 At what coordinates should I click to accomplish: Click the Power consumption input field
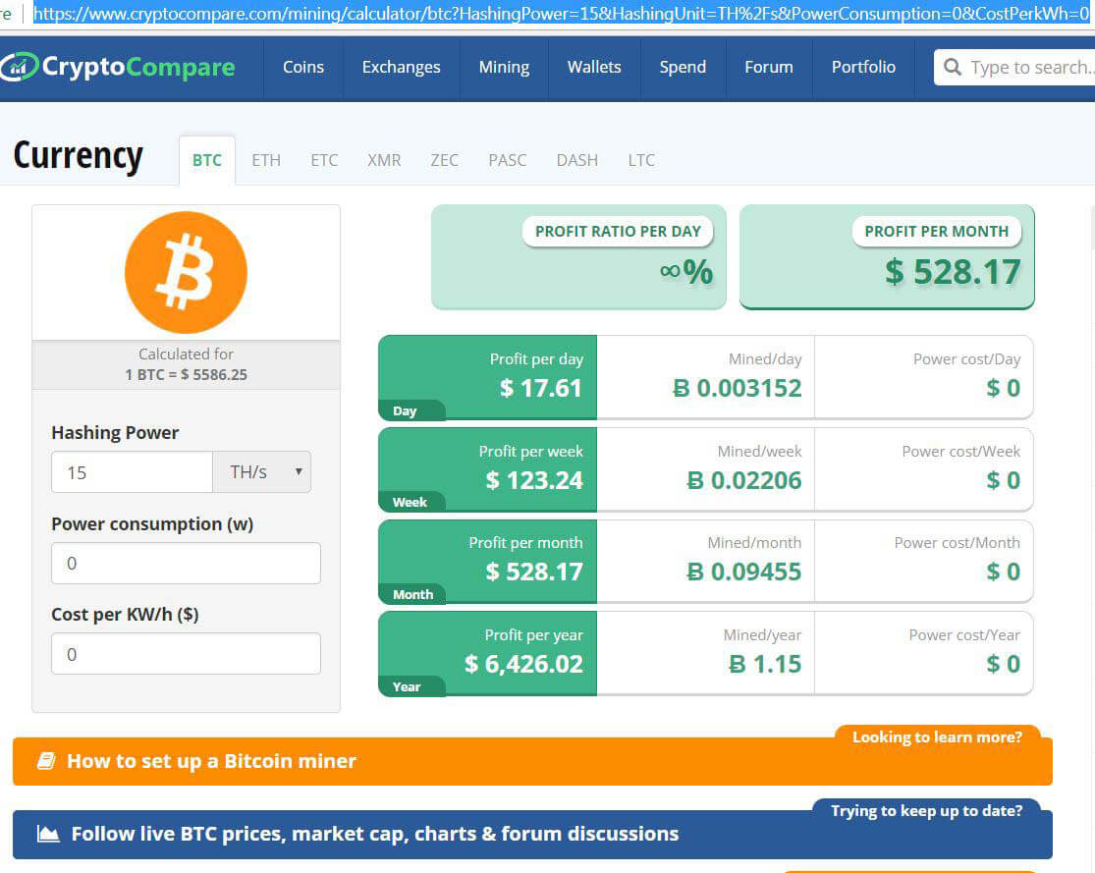coord(186,563)
